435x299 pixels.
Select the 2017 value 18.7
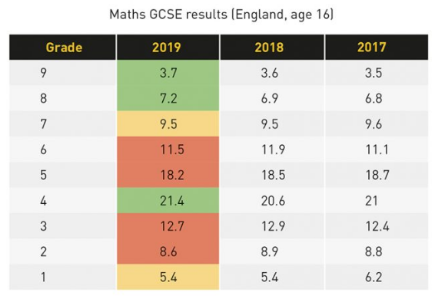point(377,175)
